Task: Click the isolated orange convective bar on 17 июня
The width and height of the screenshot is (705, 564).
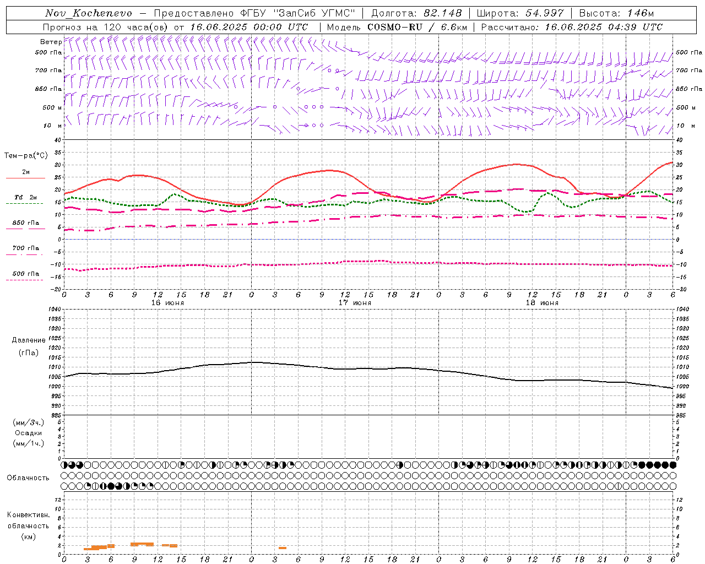Action: pos(283,547)
